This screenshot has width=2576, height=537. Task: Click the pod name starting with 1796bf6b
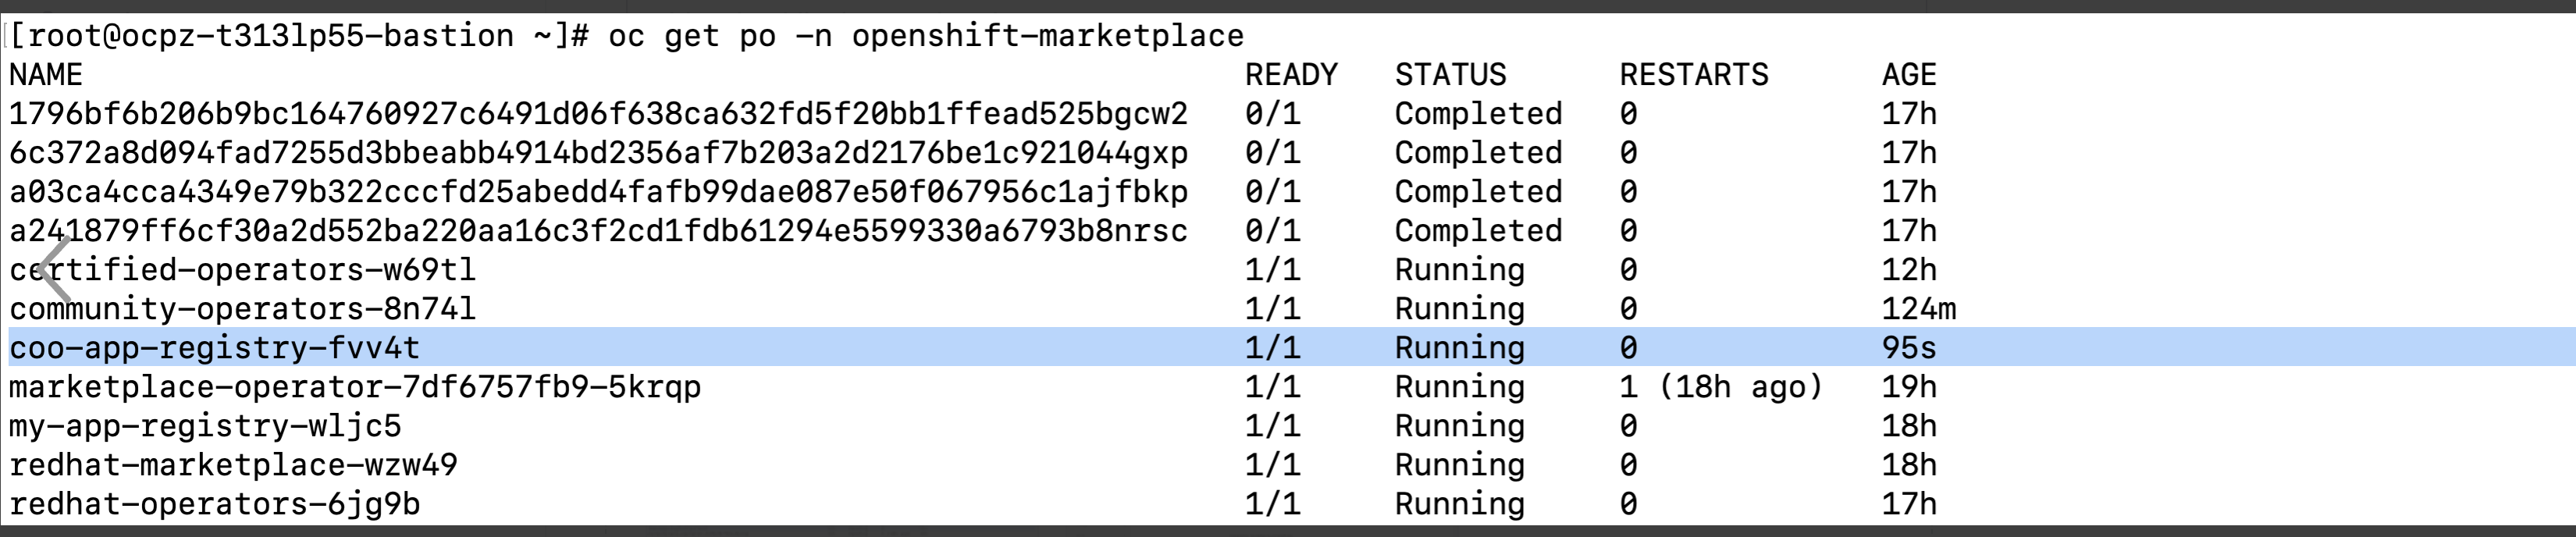tap(598, 114)
